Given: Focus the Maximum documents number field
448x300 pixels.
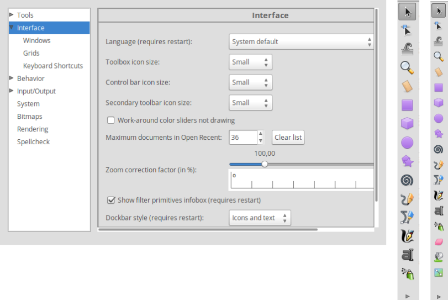Looking at the screenshot, I should [x=243, y=138].
